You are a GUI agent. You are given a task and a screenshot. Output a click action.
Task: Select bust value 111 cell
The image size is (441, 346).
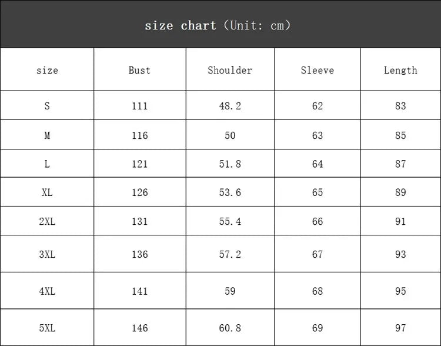[140, 105]
